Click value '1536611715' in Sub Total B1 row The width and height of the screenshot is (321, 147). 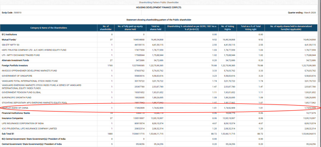click(x=139, y=134)
